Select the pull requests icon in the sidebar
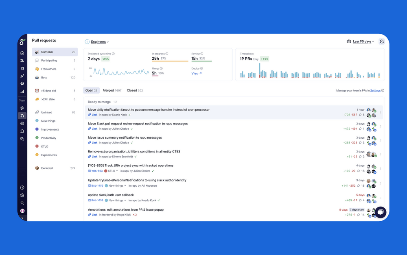This screenshot has height=255, width=407. click(22, 116)
